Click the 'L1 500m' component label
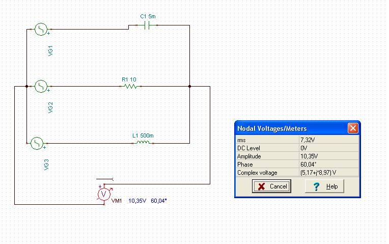Viewport: 389px width, 244px height. pyautogui.click(x=143, y=135)
